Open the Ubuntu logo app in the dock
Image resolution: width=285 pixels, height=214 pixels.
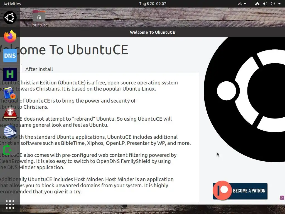click(10, 18)
